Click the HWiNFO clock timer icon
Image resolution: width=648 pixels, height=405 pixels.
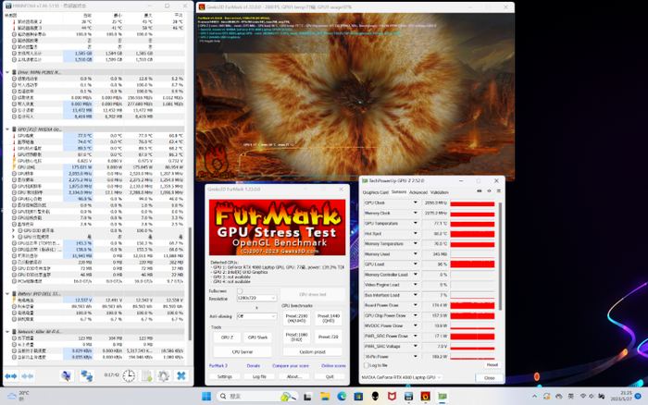pos(129,376)
